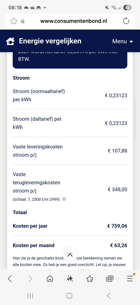Screen dimensions: 140x305
Task: Click the Energie vergelijken house logo
Action: coord(10,41)
